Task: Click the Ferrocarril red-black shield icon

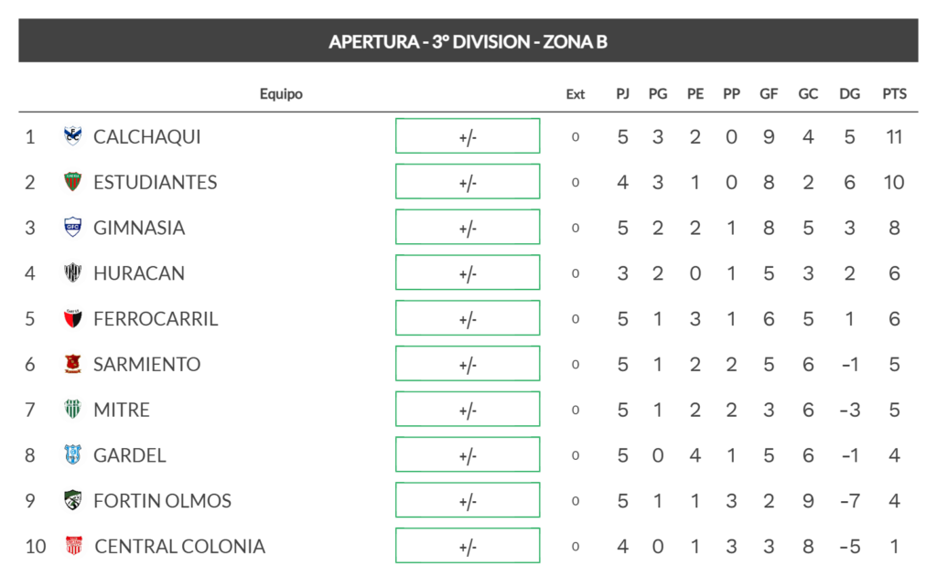Action: coord(72,318)
